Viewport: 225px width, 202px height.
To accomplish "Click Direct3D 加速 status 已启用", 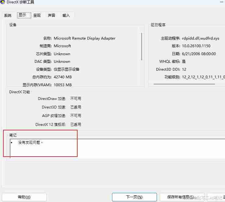I will pyautogui.click(x=76, y=107).
